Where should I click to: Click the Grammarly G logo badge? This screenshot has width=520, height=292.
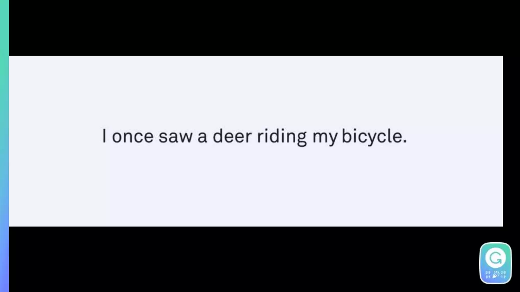tap(495, 263)
